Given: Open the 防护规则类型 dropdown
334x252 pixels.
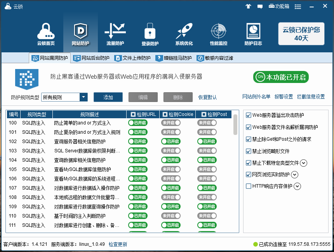Looking at the screenshot, I should (x=83, y=97).
